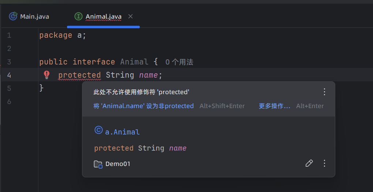Screen dimensions: 373x192
Task: Click the a.Animal class icon in popup
Action: (x=98, y=130)
